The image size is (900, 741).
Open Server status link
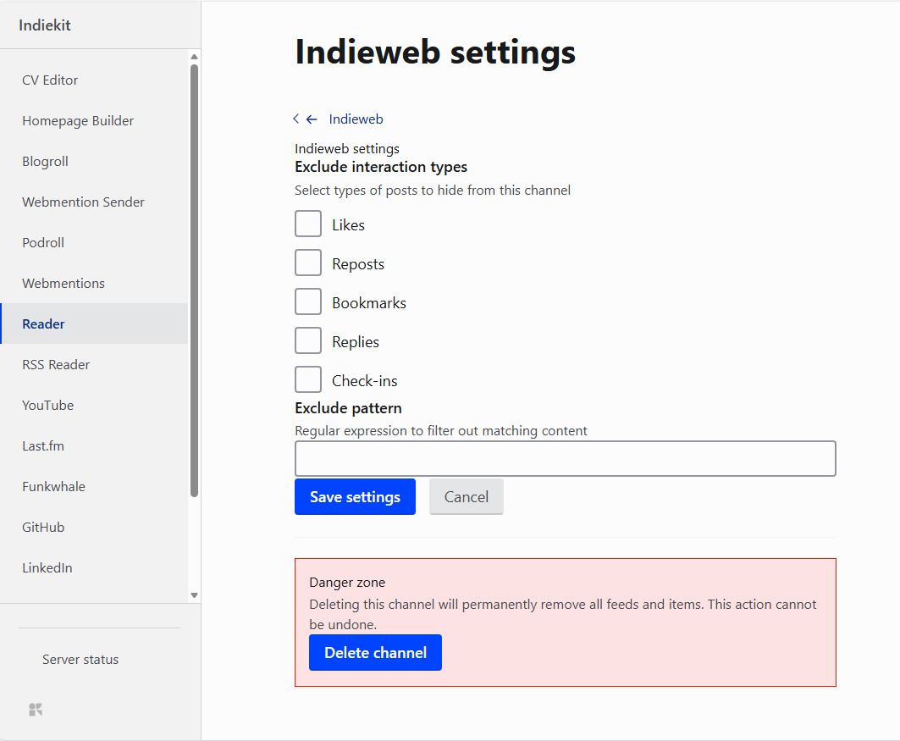pos(80,660)
